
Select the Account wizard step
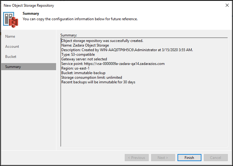[12, 47]
